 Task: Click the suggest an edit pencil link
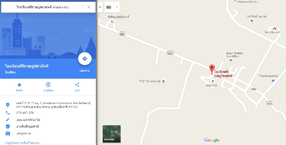28,120
